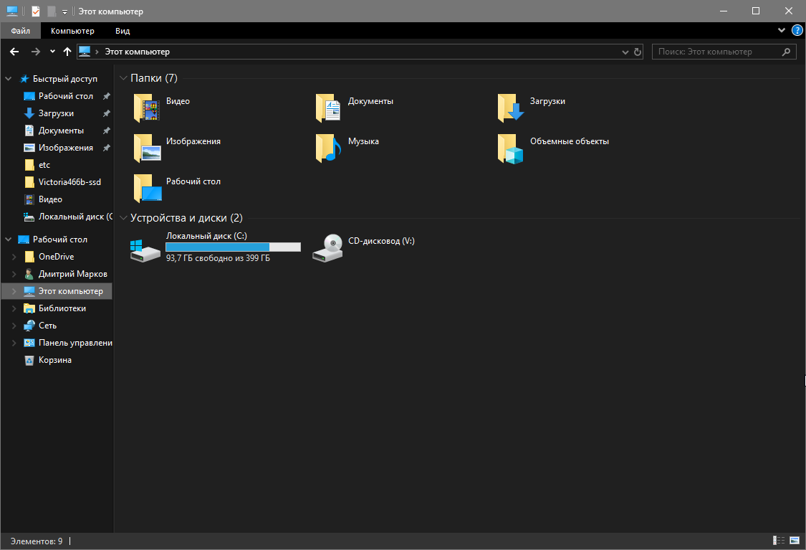Screen dimensions: 806x550
Task: Click the 93,7 ГБ свободно из 399 ГБ text
Action: (218, 258)
